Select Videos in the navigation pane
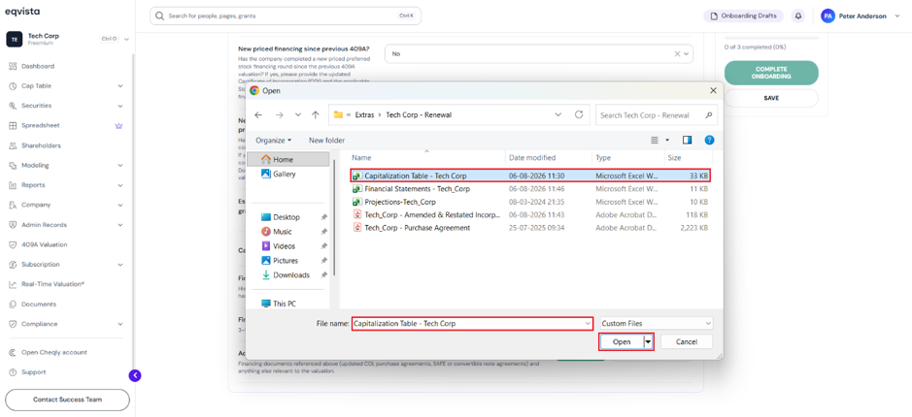912x417 pixels. click(x=278, y=246)
